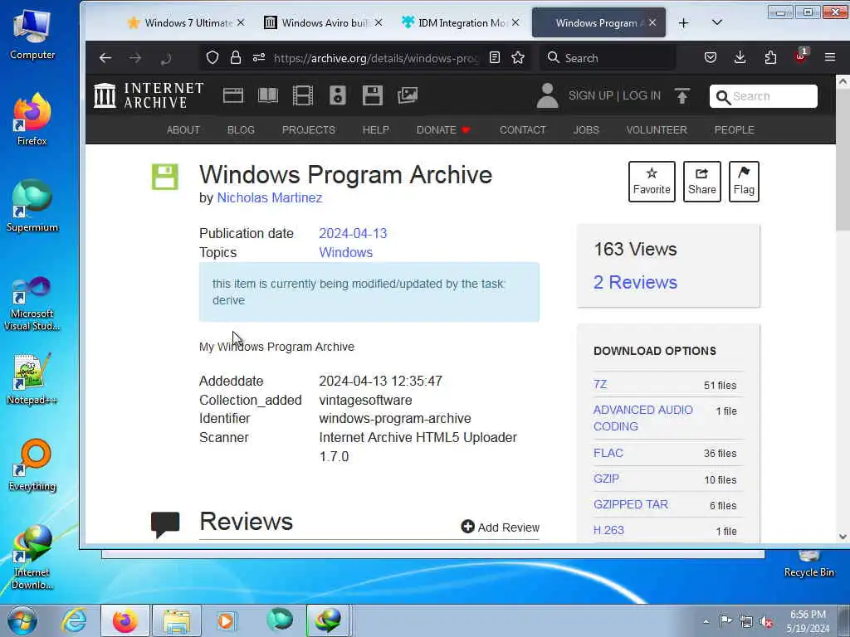Viewport: 850px width, 637px height.
Task: Click the page scrollbar down arrow
Action: click(x=843, y=536)
